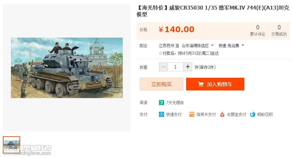
Task: Click the blue quick pay icon
Action: pos(161,114)
